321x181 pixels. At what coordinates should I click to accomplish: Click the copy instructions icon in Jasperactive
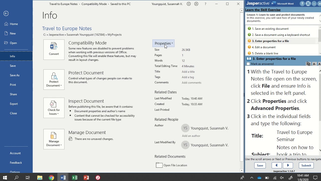(x=308, y=64)
